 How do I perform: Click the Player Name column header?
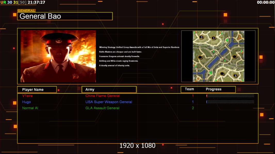coord(37,90)
